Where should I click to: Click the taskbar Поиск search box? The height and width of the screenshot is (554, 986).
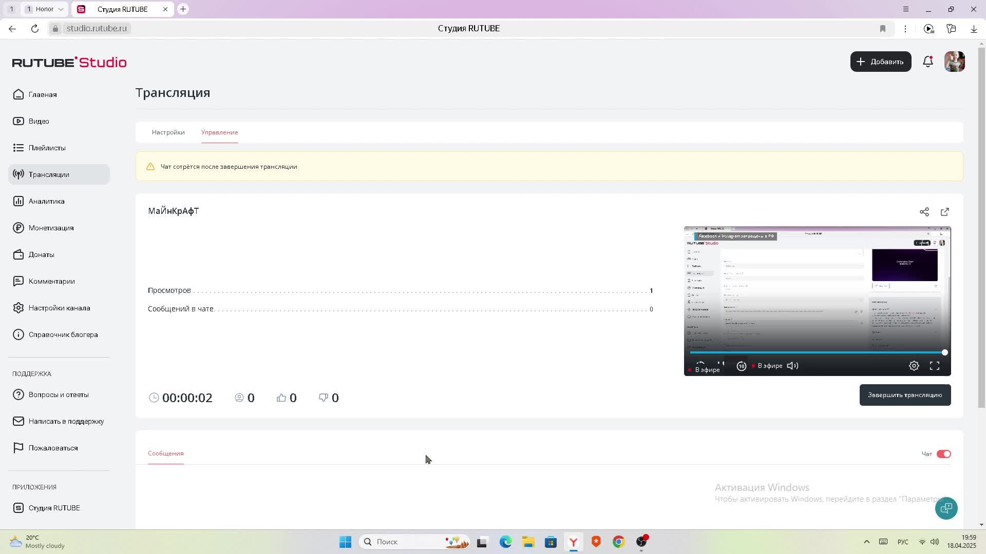414,542
